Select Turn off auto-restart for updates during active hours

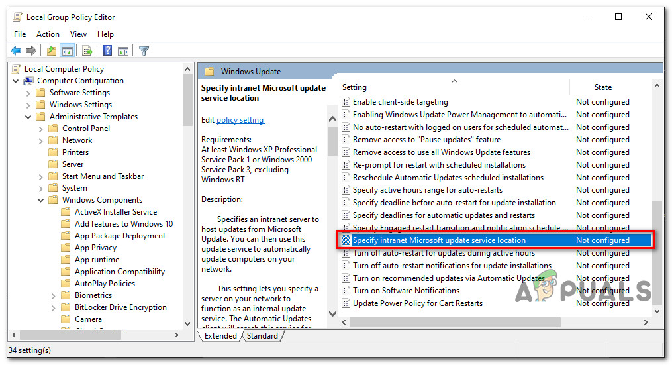coord(444,253)
